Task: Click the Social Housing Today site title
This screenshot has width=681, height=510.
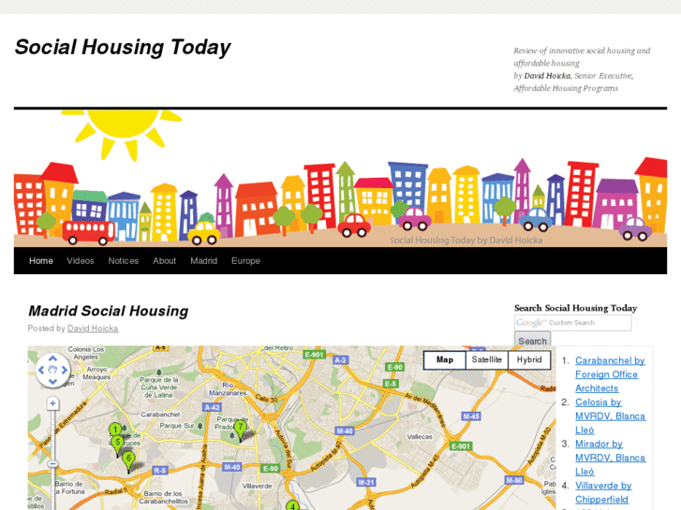Action: [123, 47]
